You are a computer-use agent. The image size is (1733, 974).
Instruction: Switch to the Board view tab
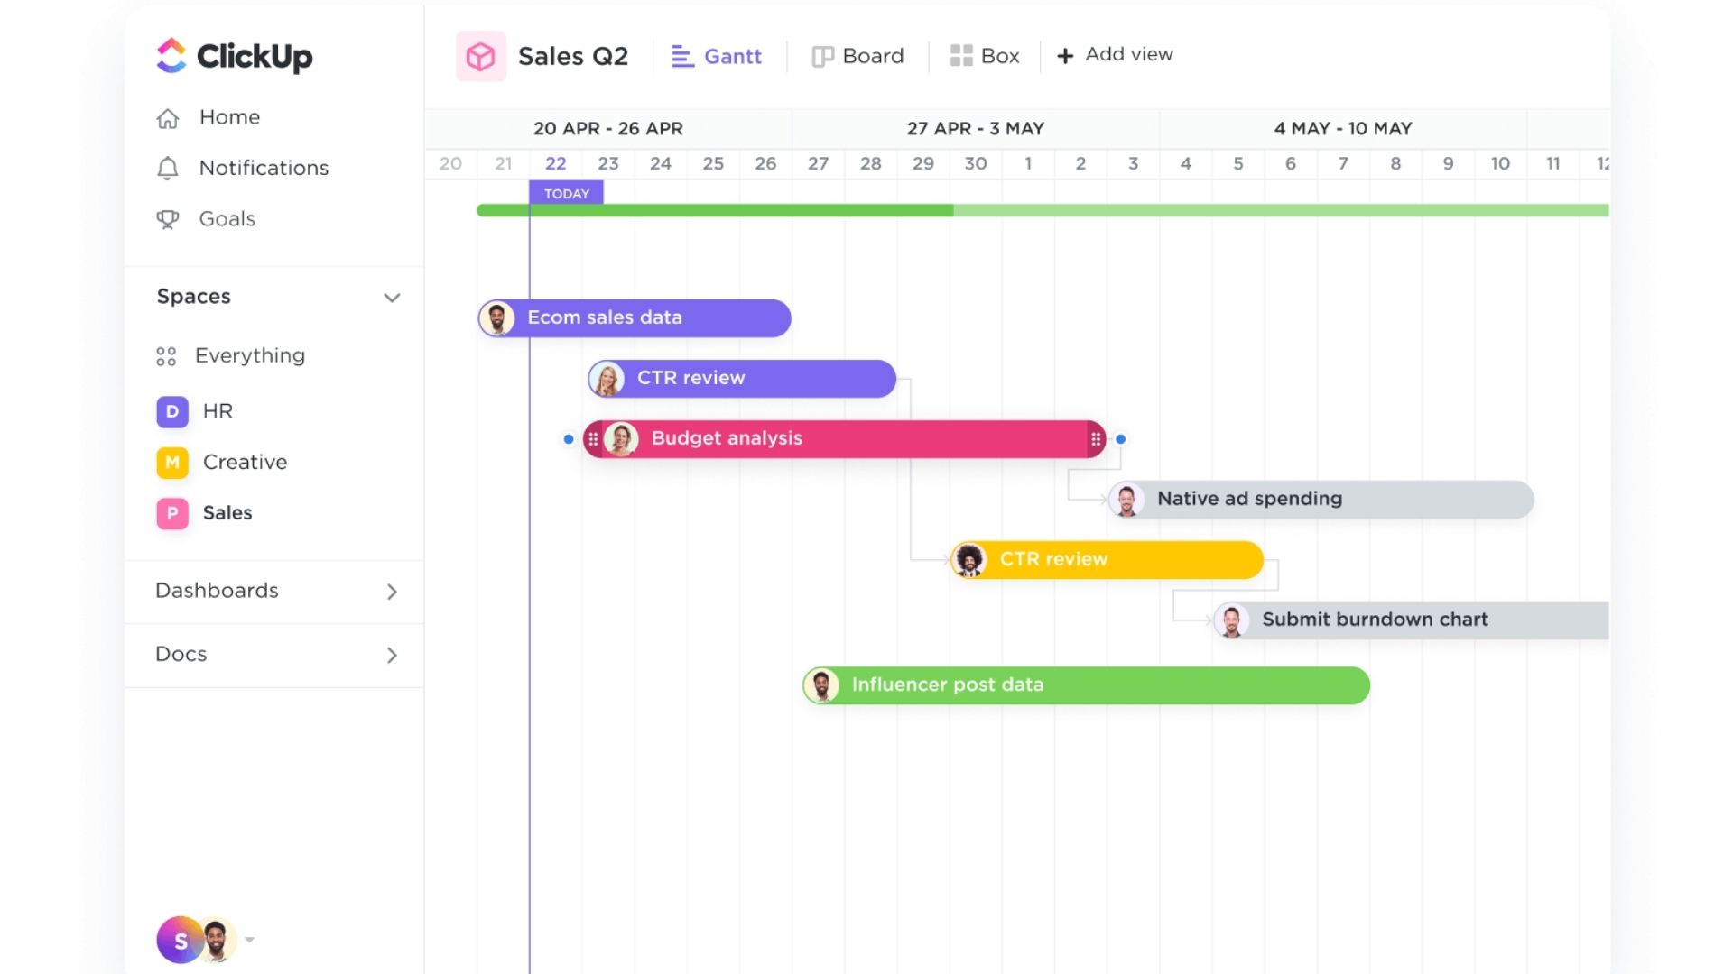pos(857,56)
